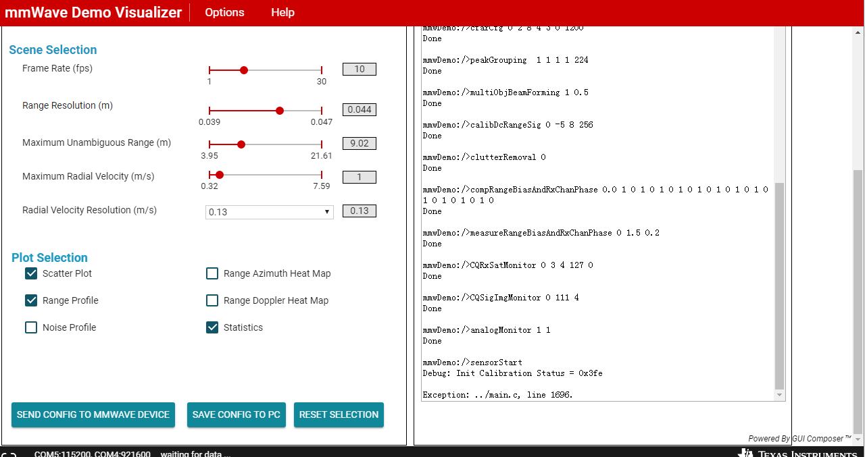Click the 'Plot Selection' heading
The image size is (865, 457).
(x=49, y=258)
